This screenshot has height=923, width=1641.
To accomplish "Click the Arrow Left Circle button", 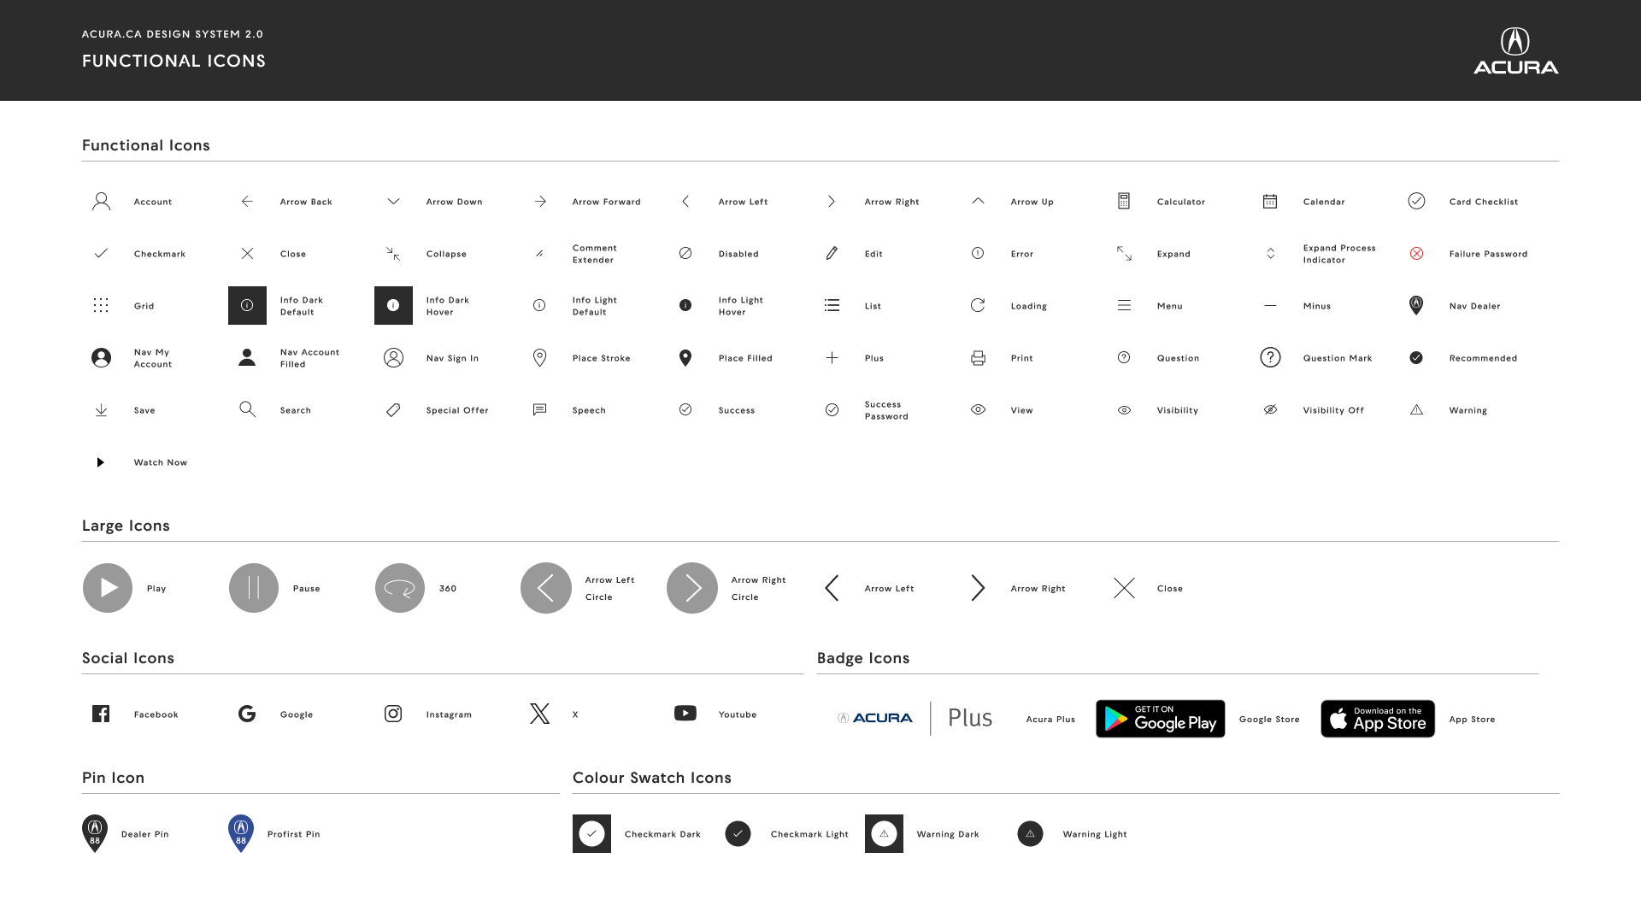I will pos(546,588).
